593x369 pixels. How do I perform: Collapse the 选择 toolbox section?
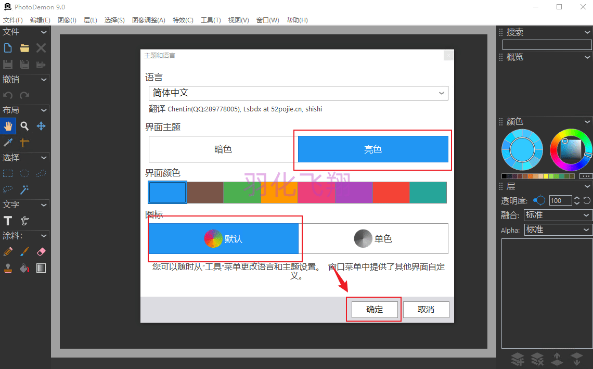pyautogui.click(x=44, y=158)
